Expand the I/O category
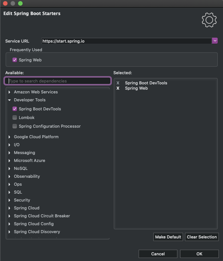 9,145
